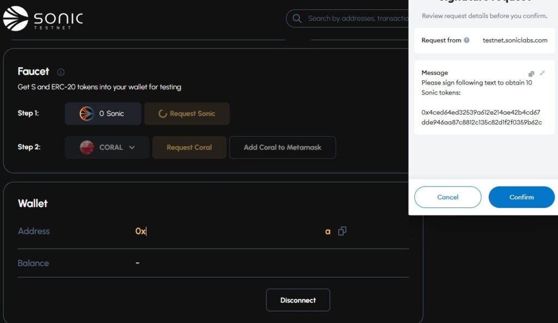The height and width of the screenshot is (323, 558).
Task: Click the Faucet heading
Action: [33, 71]
